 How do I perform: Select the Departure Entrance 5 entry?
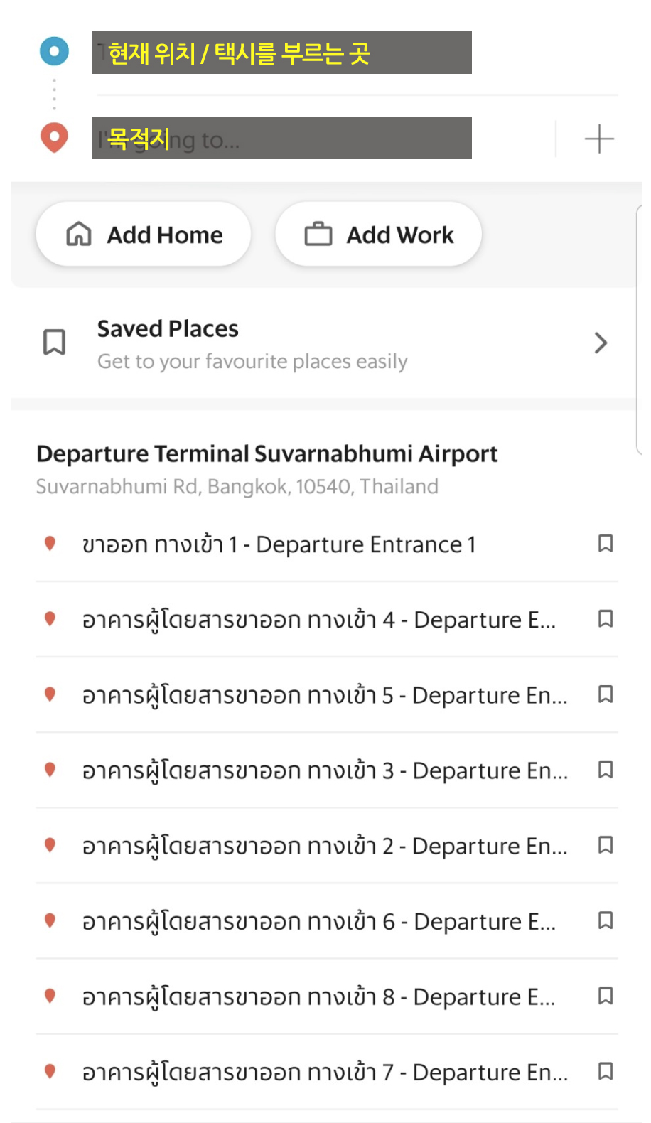point(326,695)
